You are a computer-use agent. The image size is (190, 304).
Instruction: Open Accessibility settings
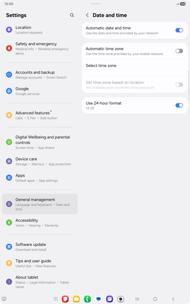pos(40,223)
